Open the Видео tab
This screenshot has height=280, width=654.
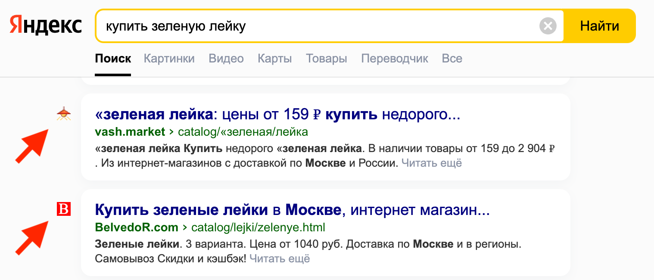(226, 59)
